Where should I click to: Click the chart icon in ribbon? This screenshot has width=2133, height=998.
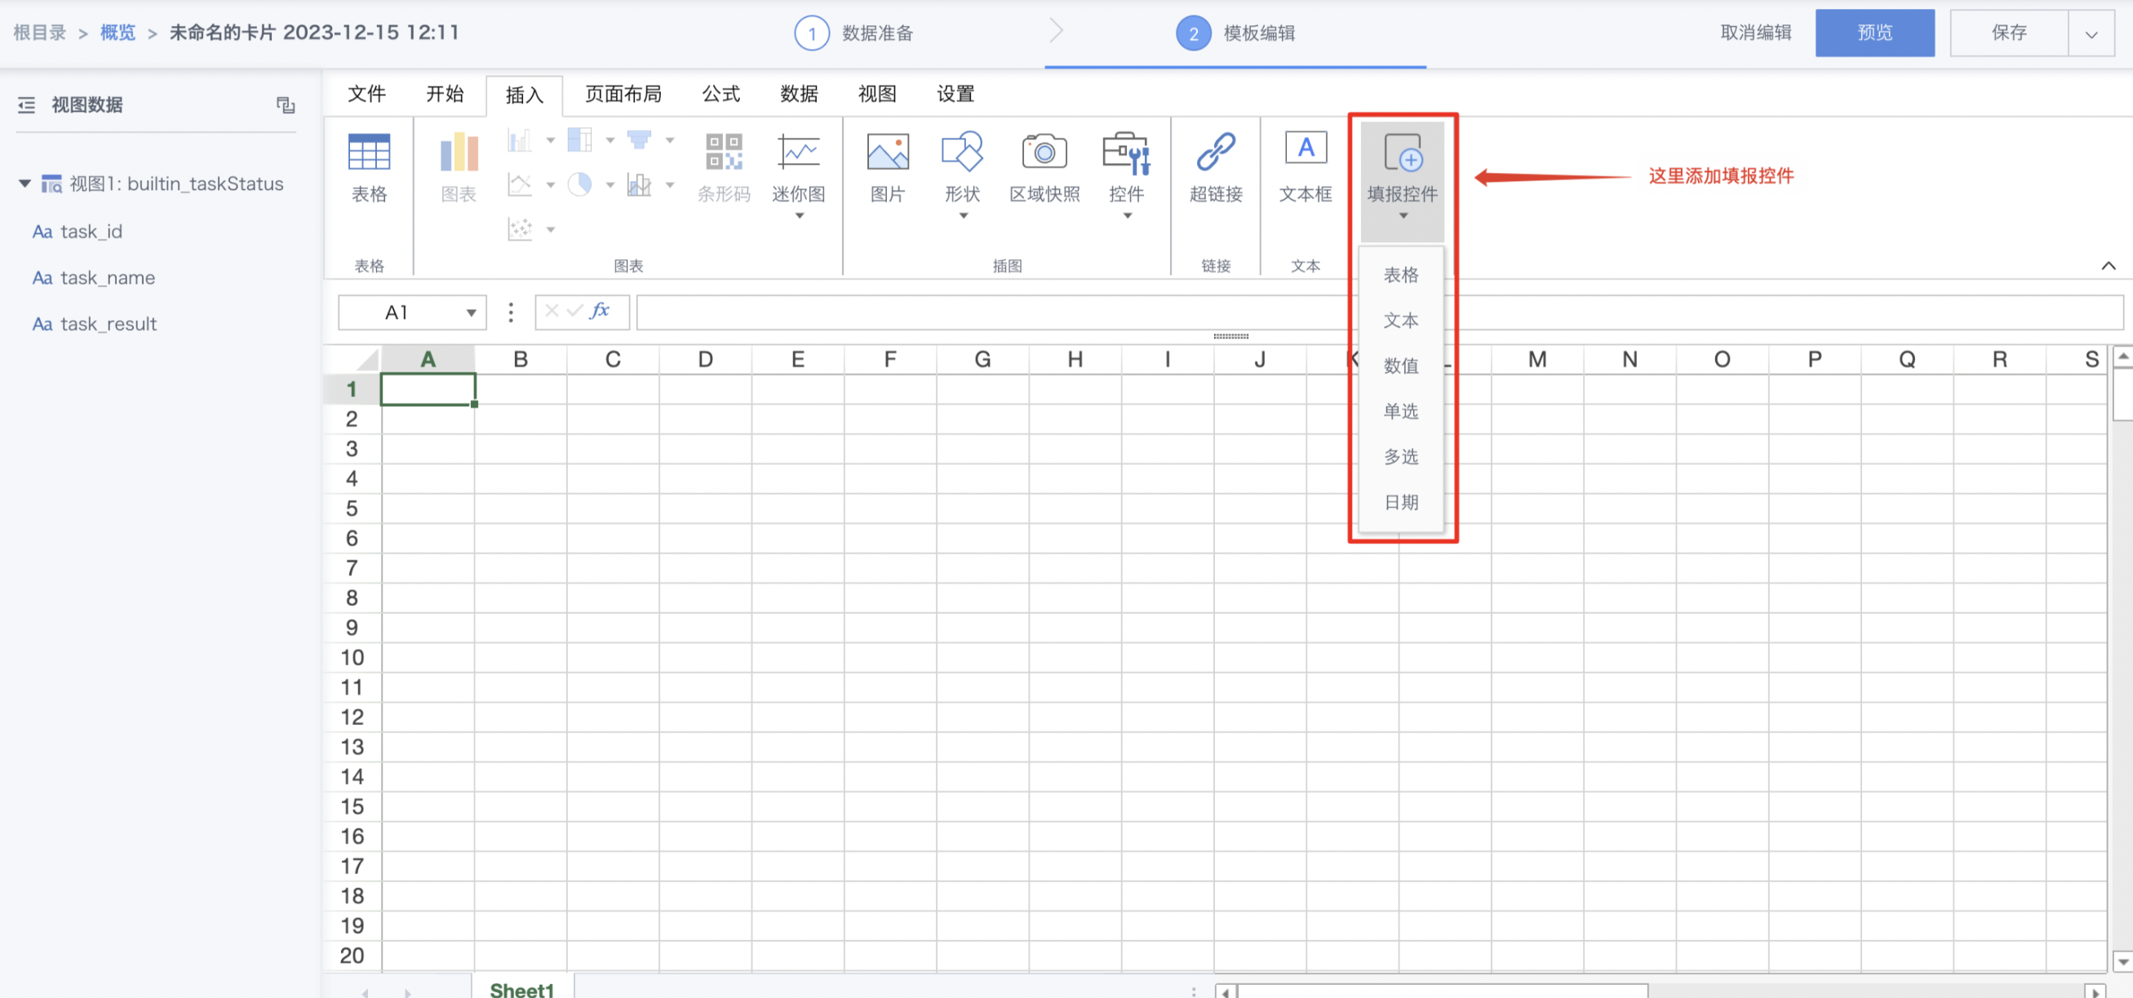coord(459,169)
